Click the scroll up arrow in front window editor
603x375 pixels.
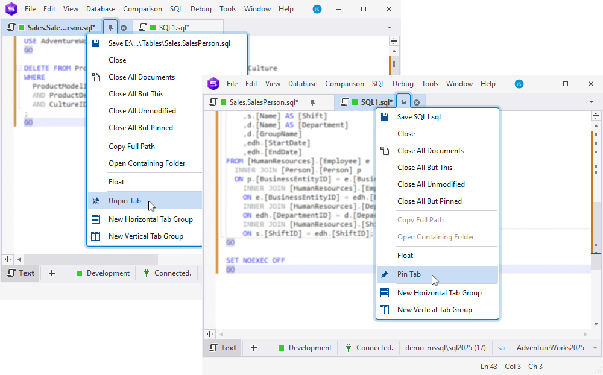[596, 126]
